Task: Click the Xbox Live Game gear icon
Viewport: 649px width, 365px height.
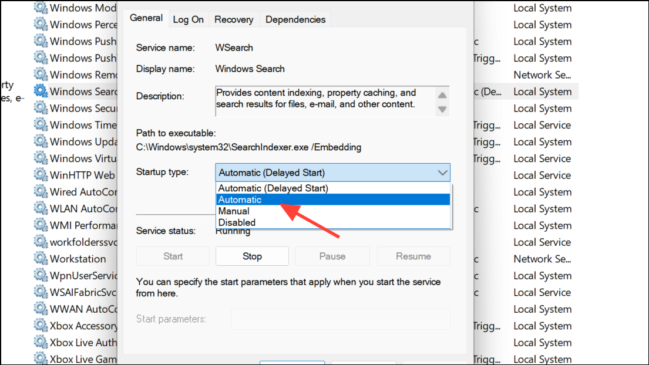Action: pyautogui.click(x=41, y=358)
